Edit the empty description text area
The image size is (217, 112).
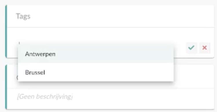click(111, 99)
